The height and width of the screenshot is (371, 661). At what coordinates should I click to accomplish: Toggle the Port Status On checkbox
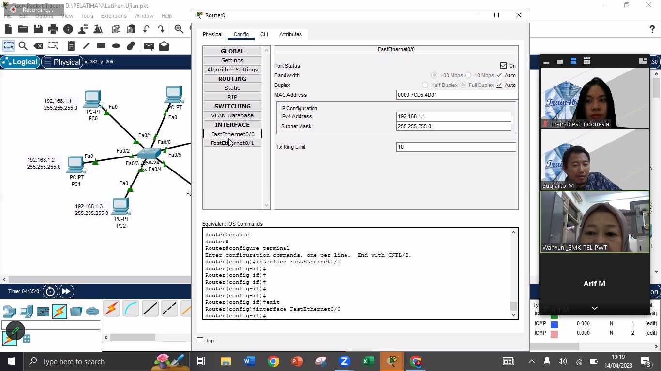pyautogui.click(x=503, y=66)
